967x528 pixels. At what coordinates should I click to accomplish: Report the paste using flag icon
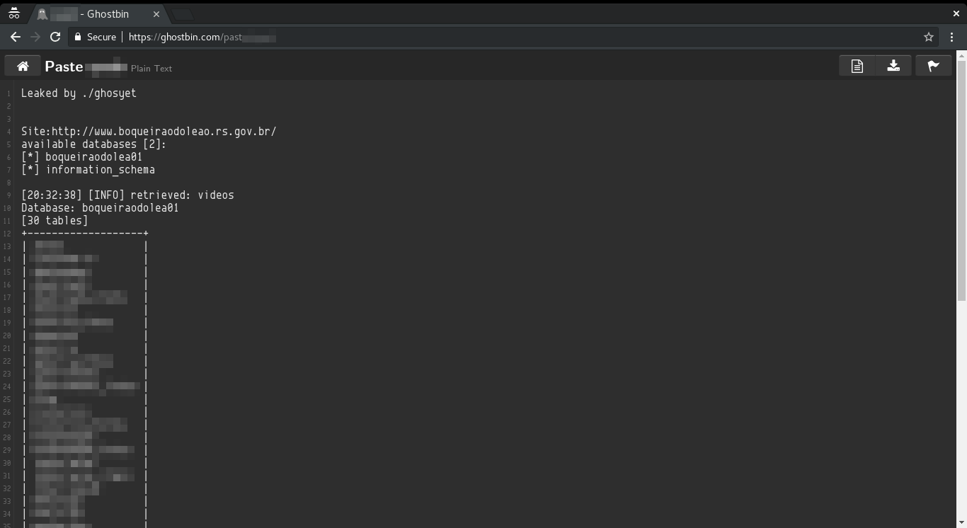click(934, 66)
